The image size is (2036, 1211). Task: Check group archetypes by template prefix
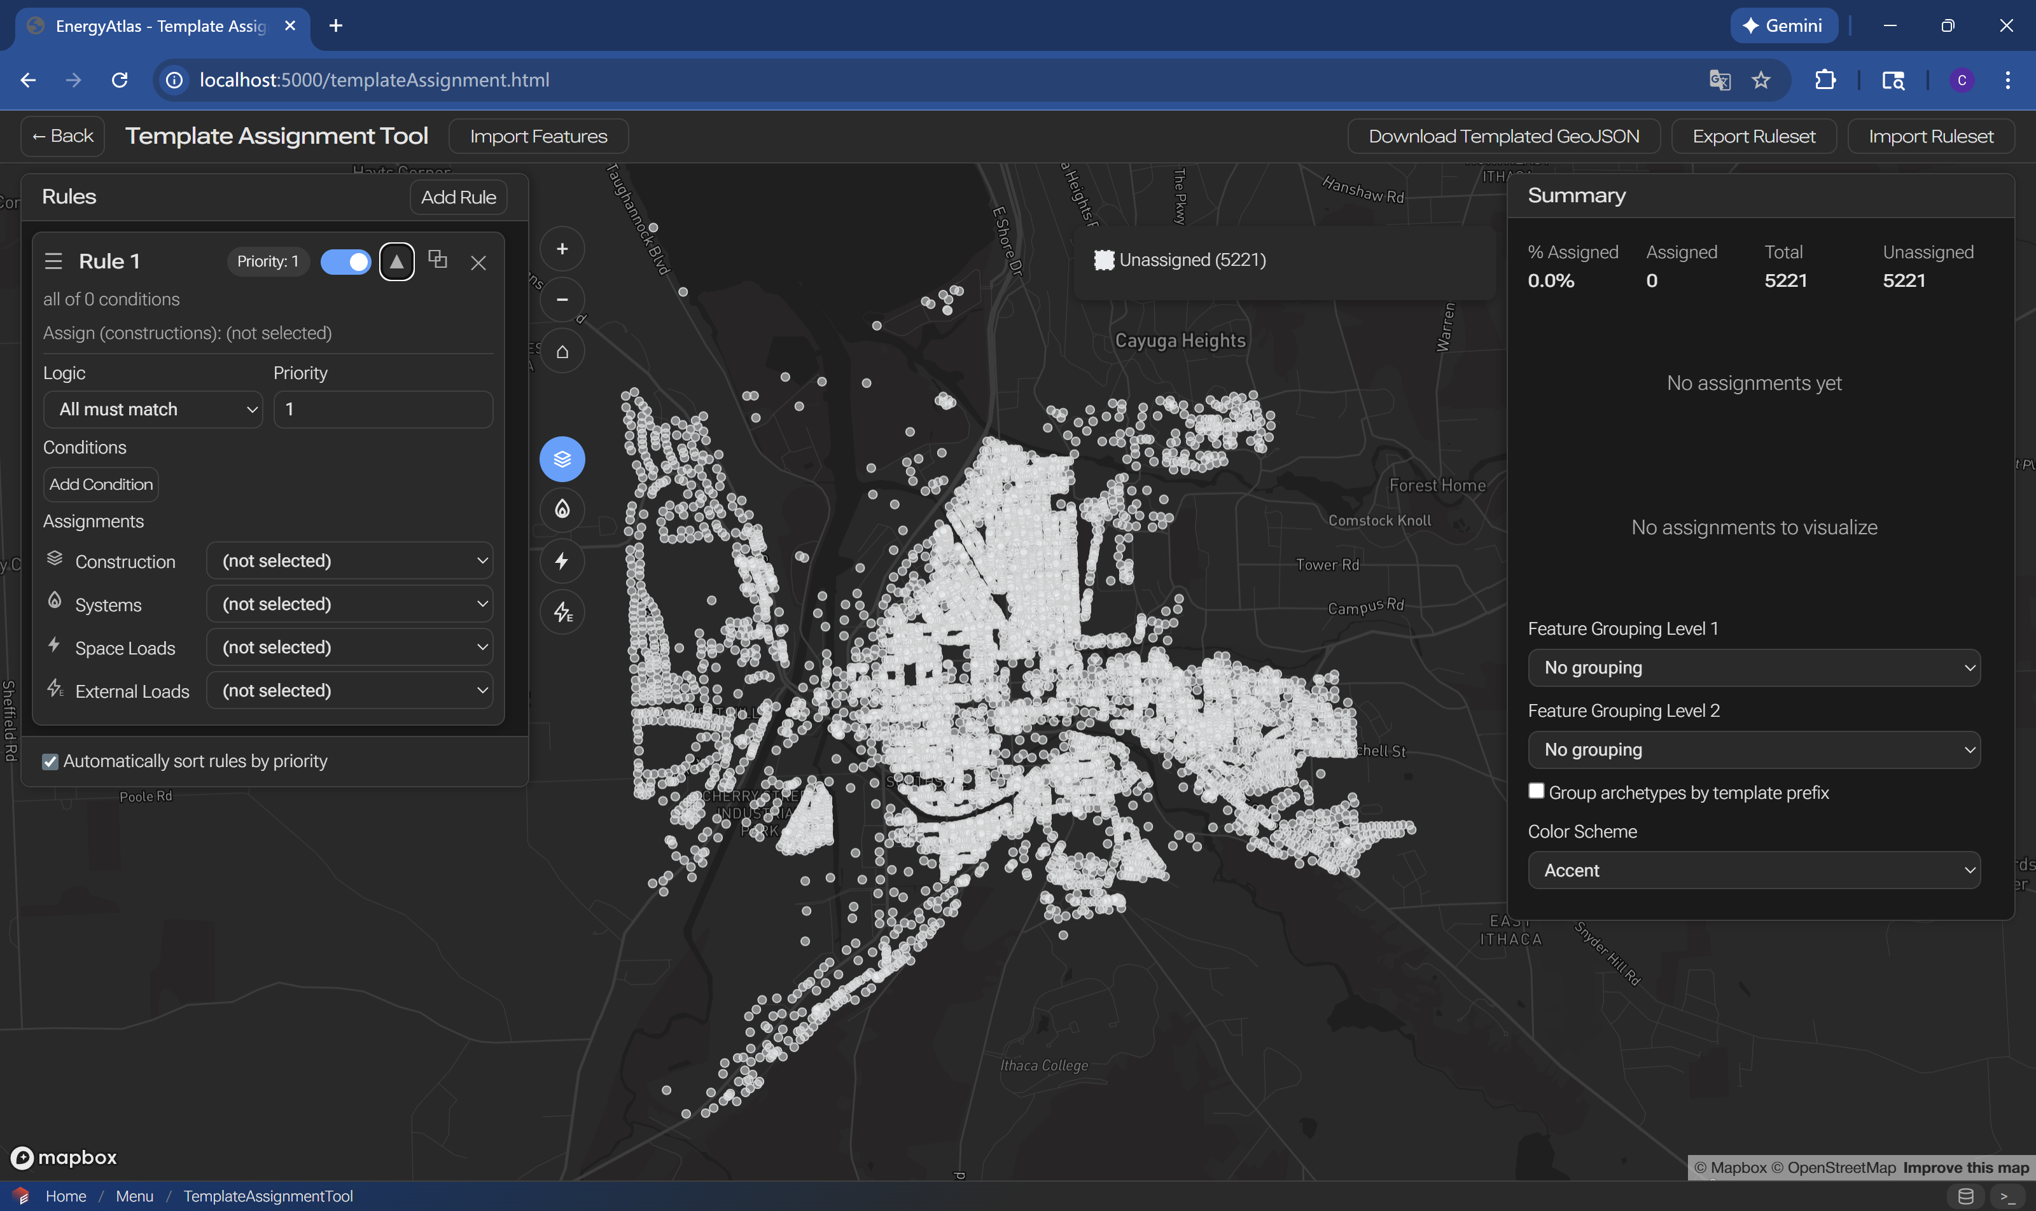(1535, 791)
